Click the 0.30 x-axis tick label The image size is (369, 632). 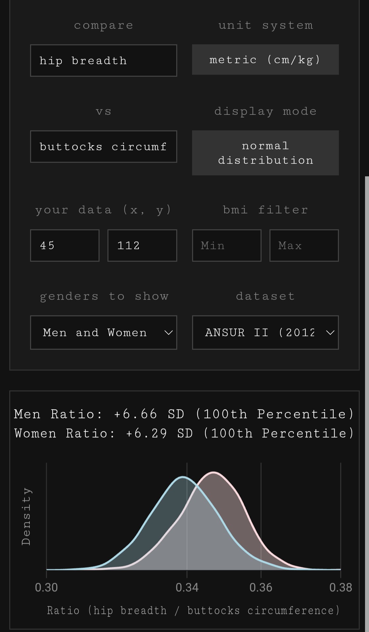(x=46, y=588)
